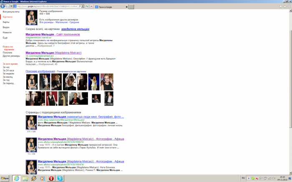Open the IE Tools gear icon
Screen dimensions: 292x182
289,7
